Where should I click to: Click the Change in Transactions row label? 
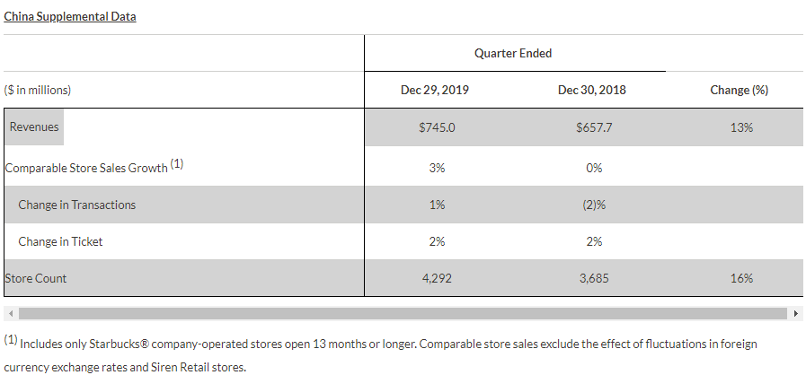pos(77,205)
